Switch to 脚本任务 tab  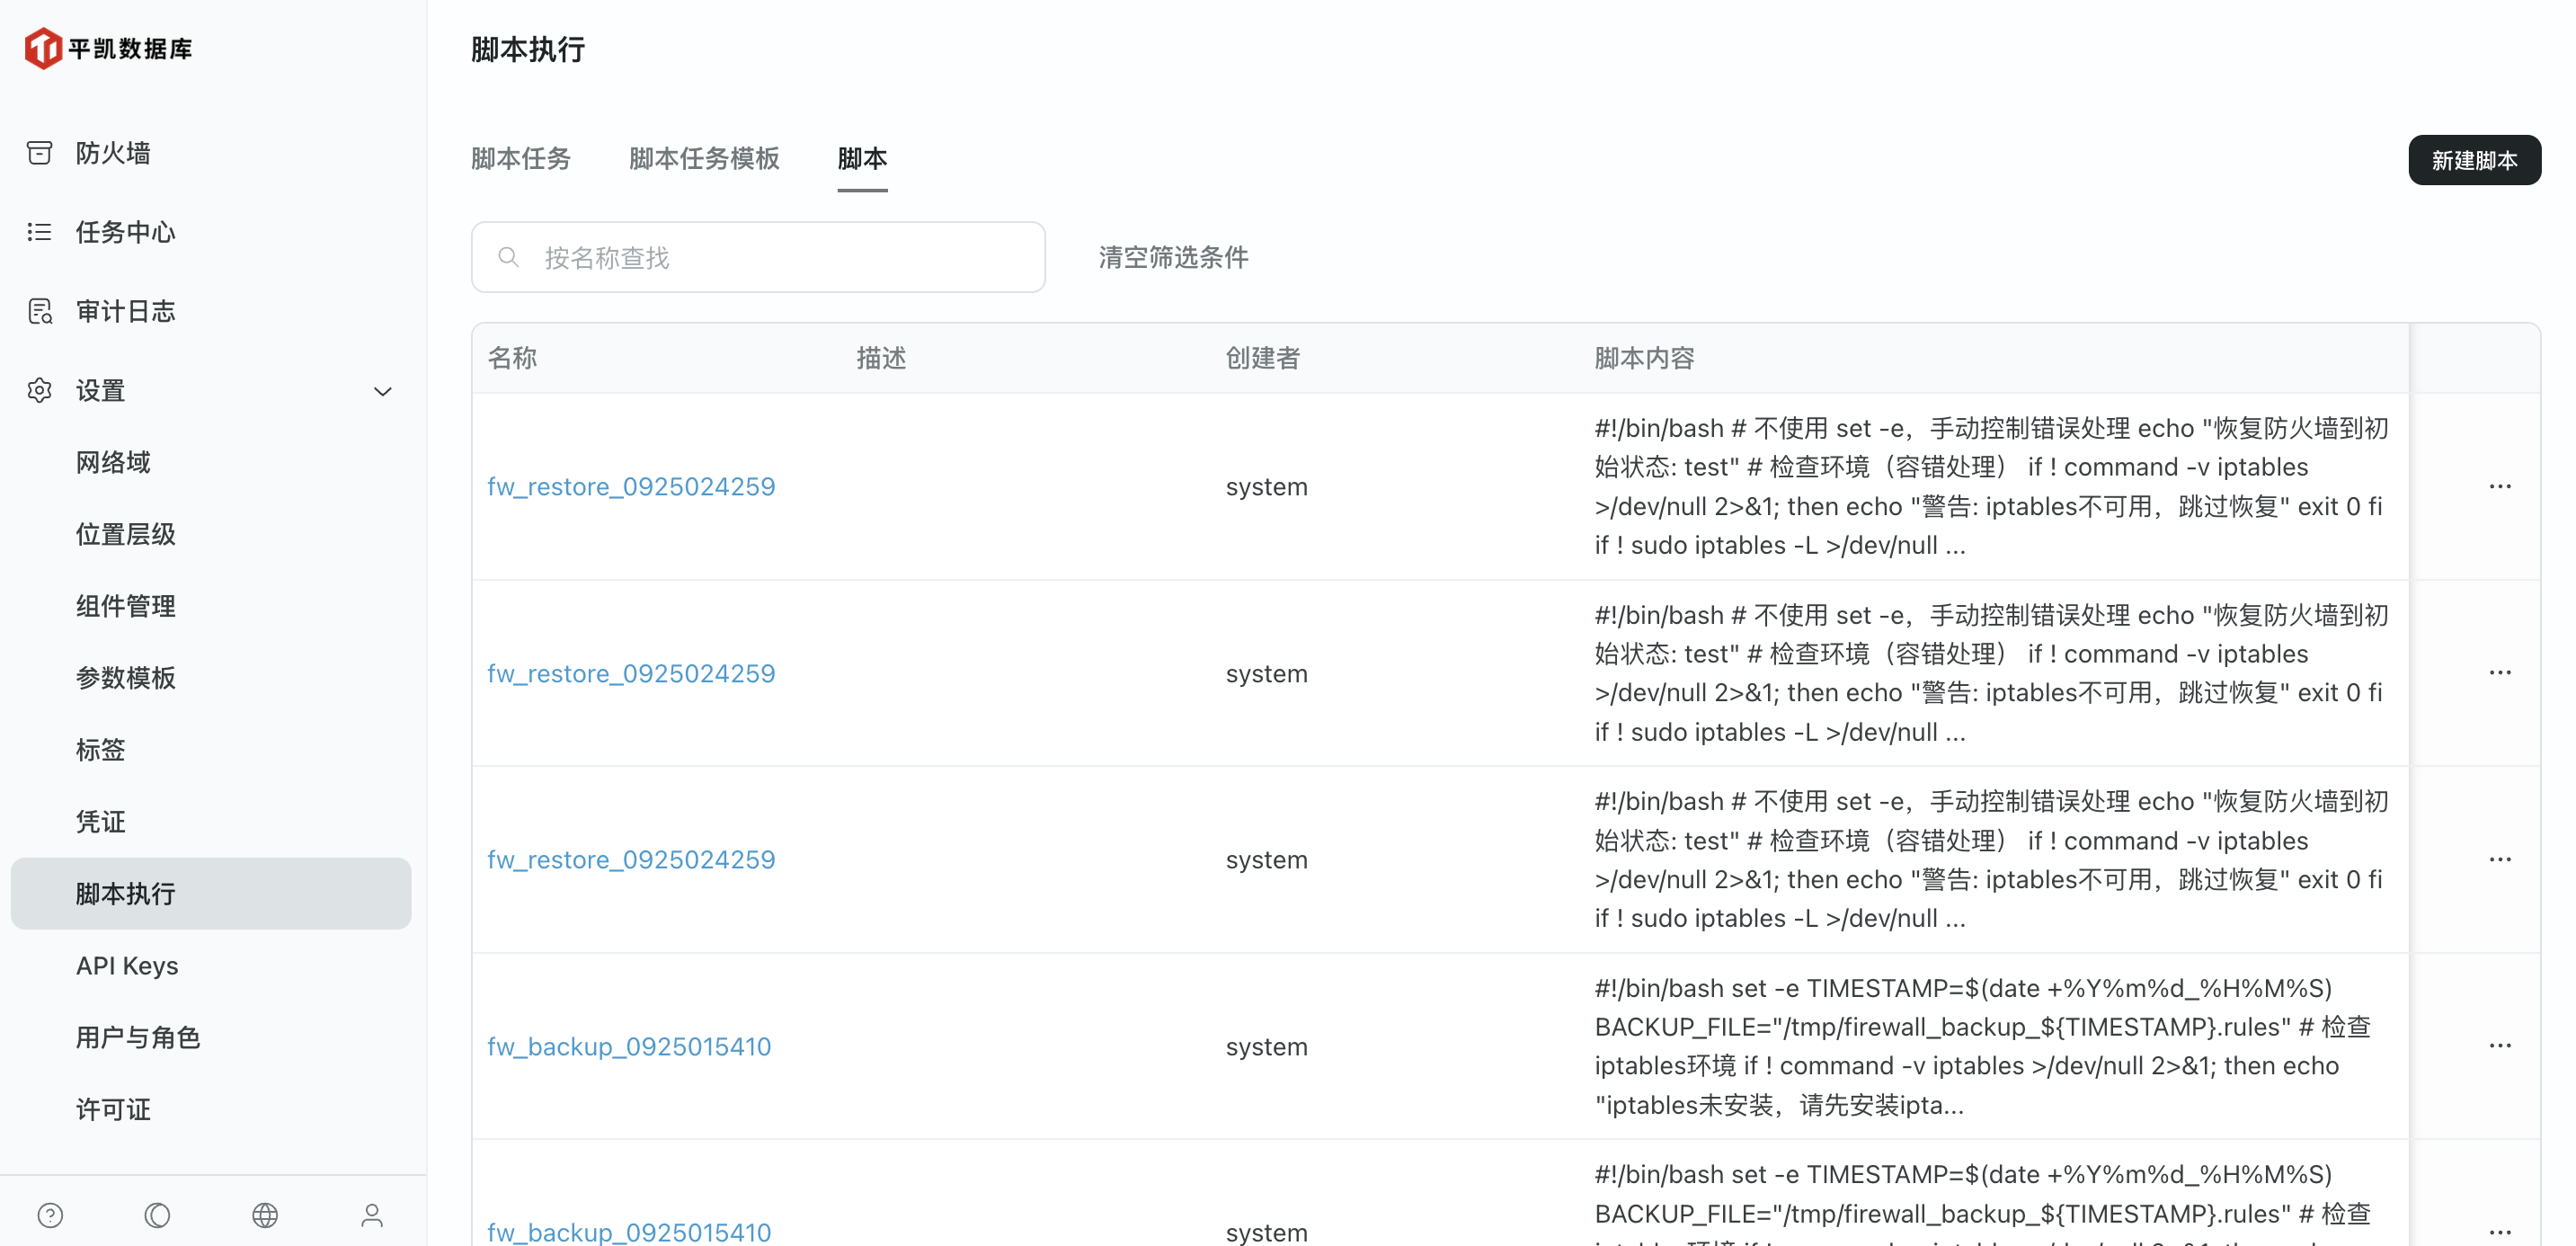pyautogui.click(x=520, y=158)
